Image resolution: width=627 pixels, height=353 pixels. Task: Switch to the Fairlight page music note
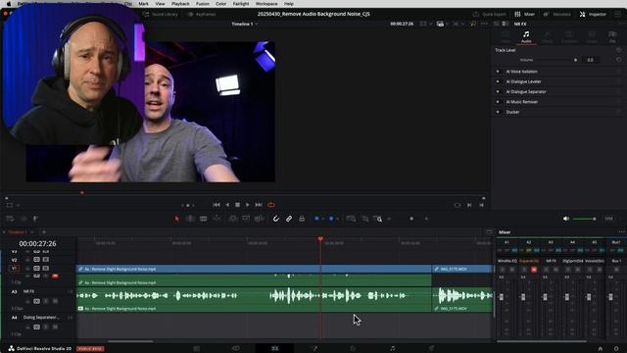[x=392, y=348]
